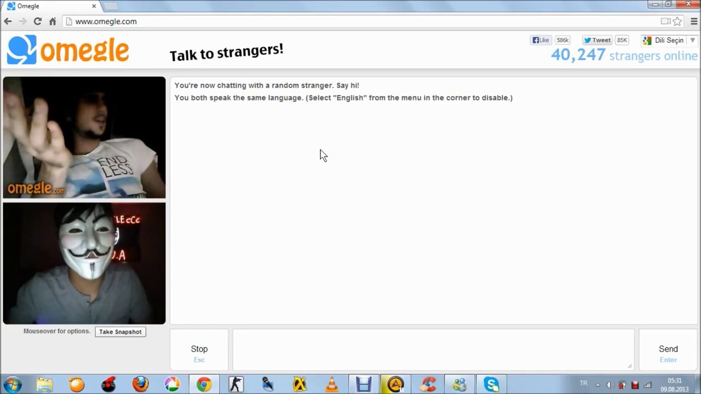
Task: Click the 586k Facebook like count
Action: click(562, 40)
